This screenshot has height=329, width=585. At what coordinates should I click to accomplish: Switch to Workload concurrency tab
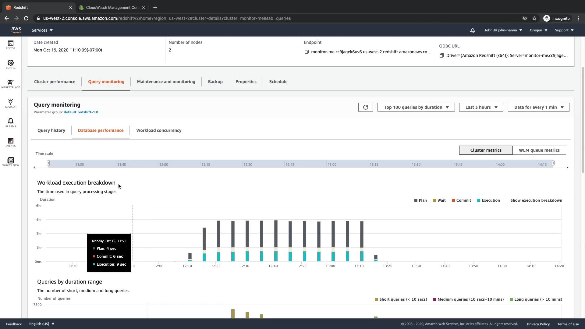coord(159,130)
